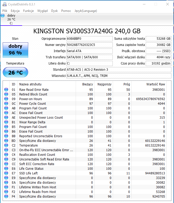Click raw value 695634378097​6592 in Power-on Hours row
174x203 pixels.
[x=151, y=99]
